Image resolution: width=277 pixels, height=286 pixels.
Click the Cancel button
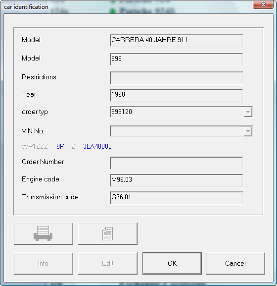coord(235,263)
